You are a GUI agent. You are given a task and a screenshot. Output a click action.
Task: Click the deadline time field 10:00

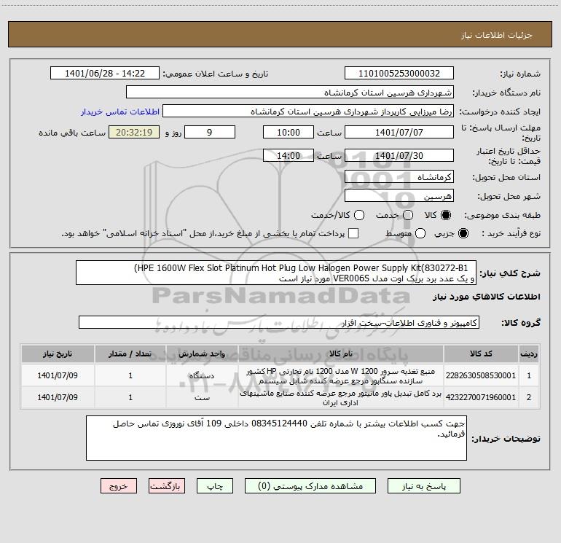point(289,133)
